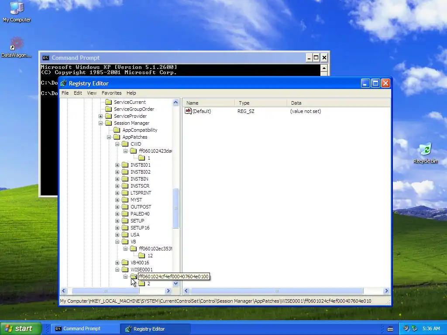Open the Help menu
Screen dimensions: 447x335
point(131,93)
